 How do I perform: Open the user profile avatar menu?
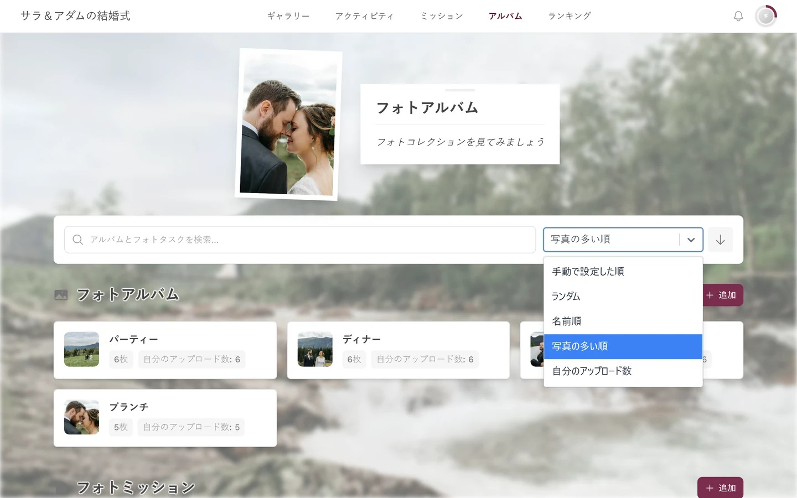coord(766,16)
